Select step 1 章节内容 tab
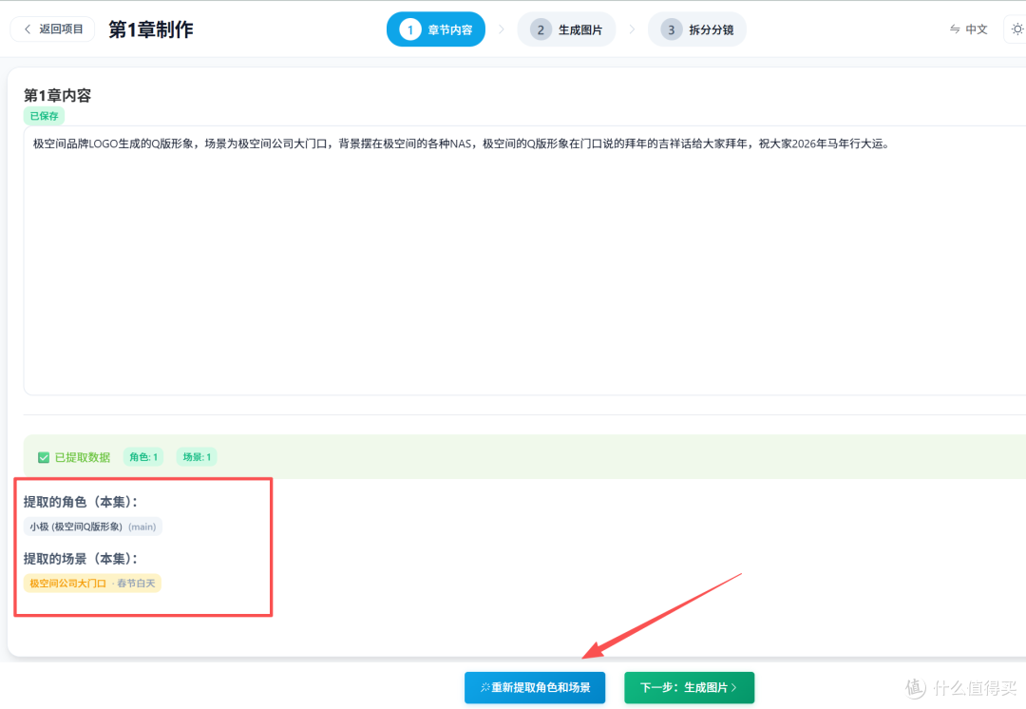This screenshot has height=709, width=1026. [x=436, y=29]
